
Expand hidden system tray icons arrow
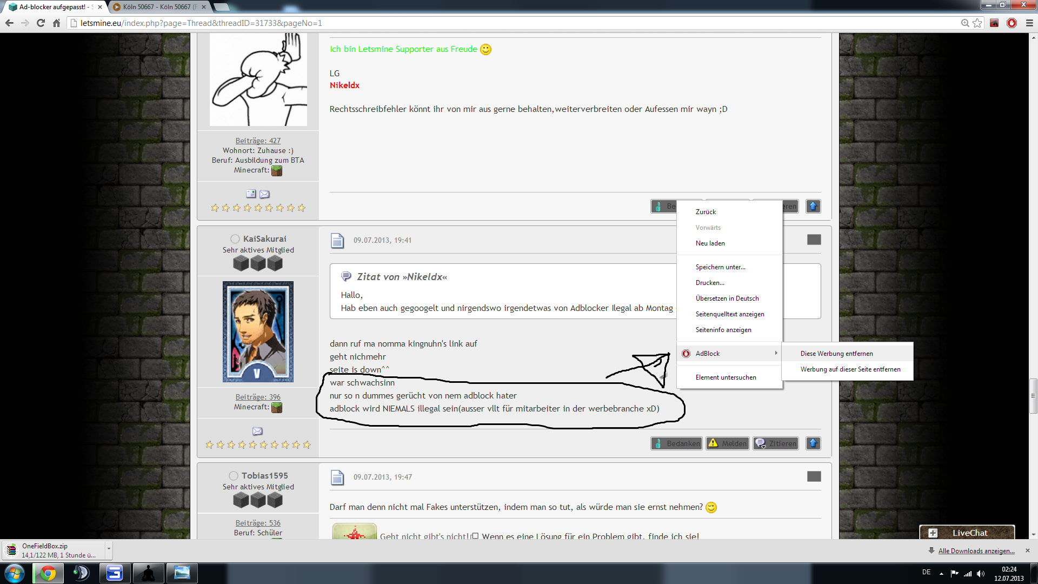941,574
